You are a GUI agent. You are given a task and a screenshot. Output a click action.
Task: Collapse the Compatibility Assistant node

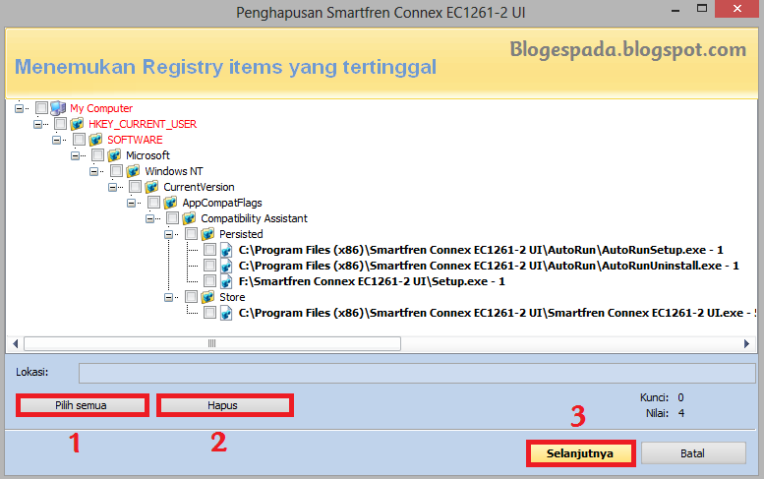[x=150, y=218]
